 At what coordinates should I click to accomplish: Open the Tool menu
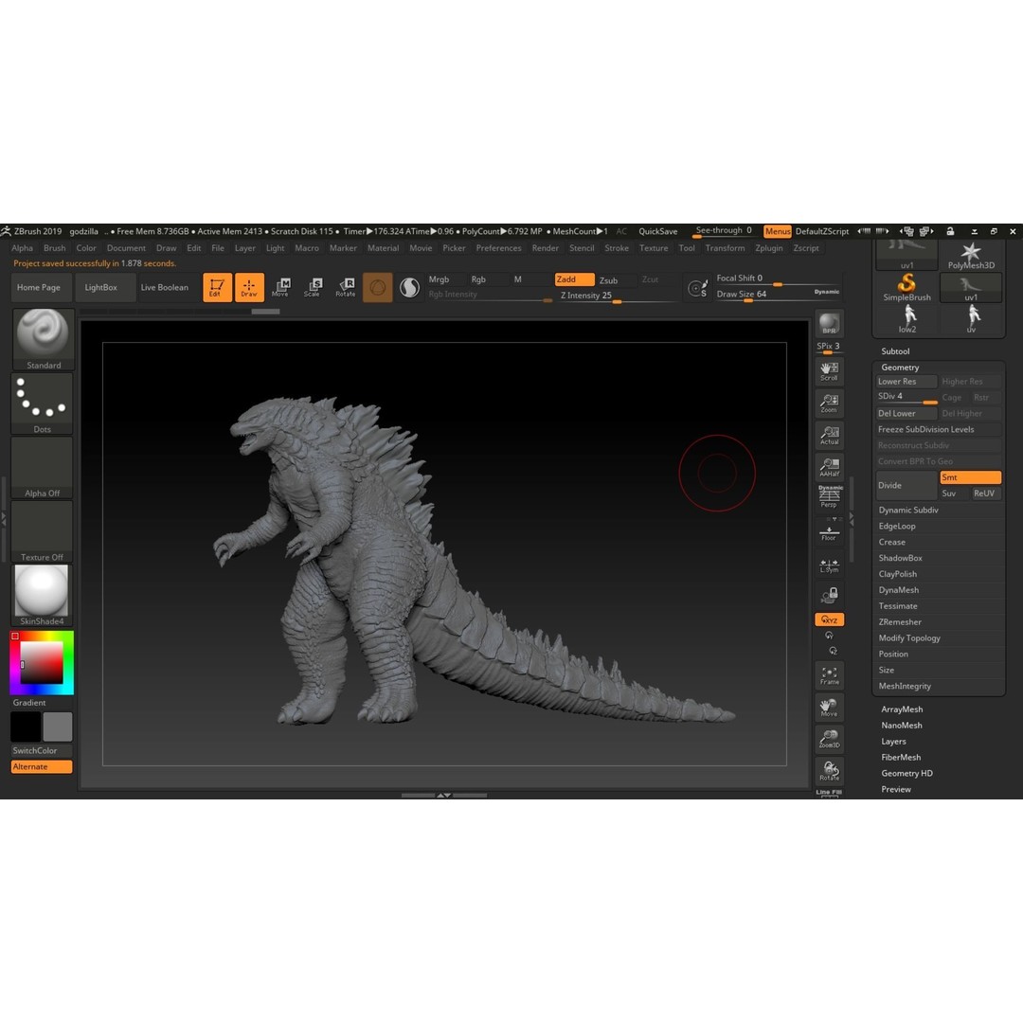[687, 248]
